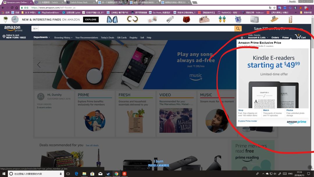
Task: Click browser Back arrow
Action: 3,8
